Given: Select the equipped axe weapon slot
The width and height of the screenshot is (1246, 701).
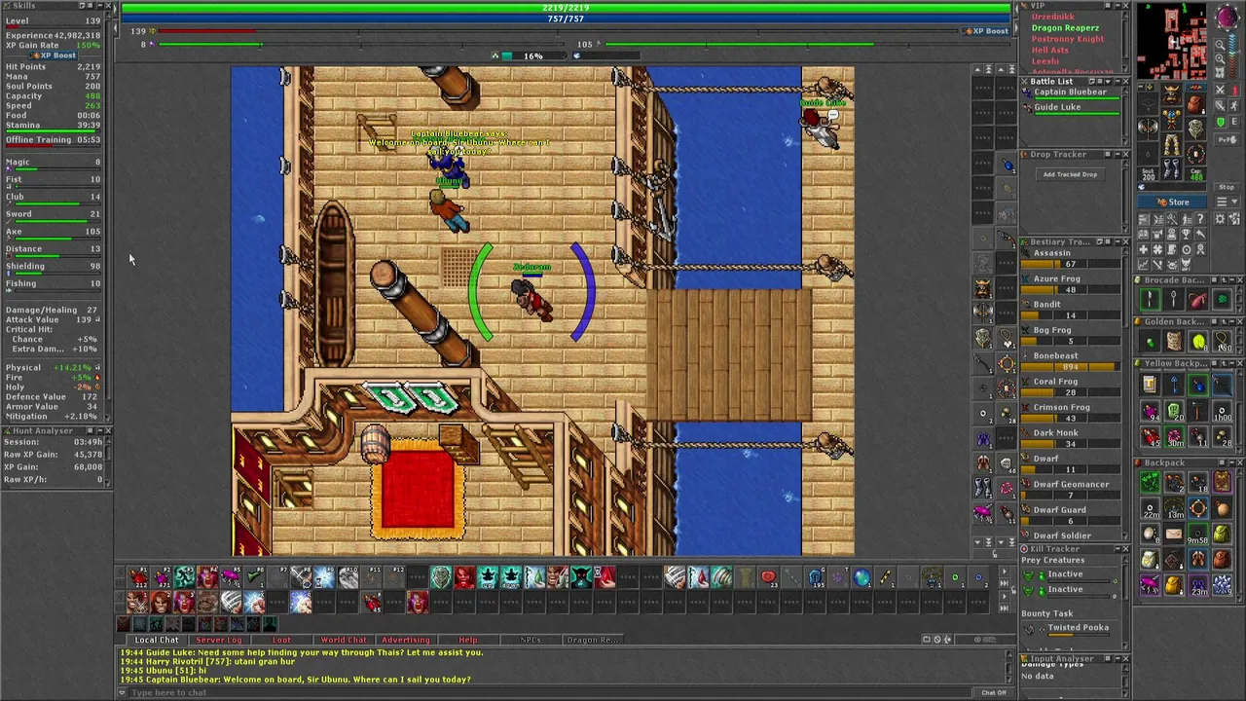Looking at the screenshot, I should pos(1148,127).
